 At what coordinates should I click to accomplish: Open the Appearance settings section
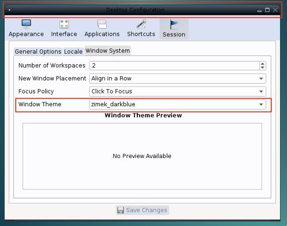tap(26, 28)
